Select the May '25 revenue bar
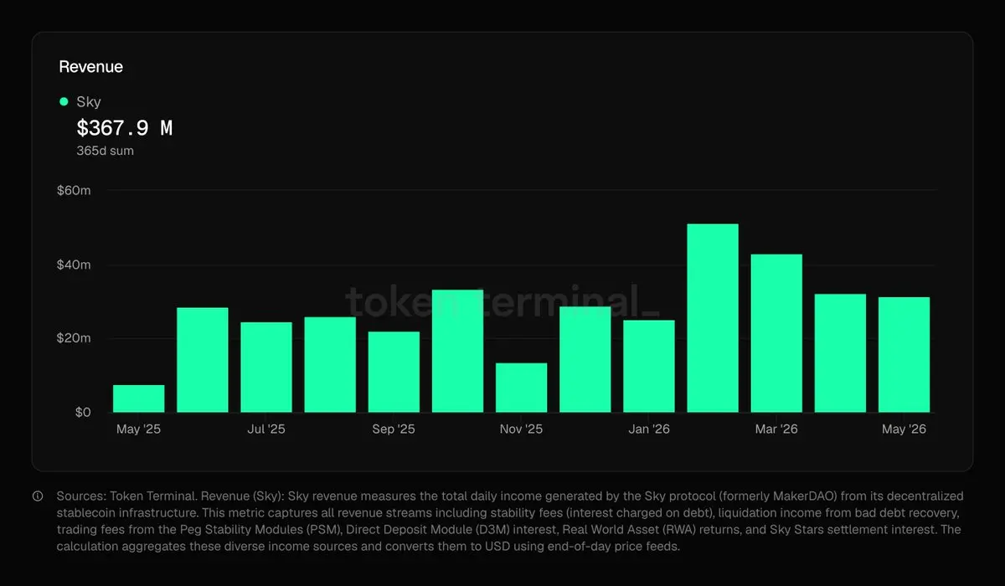 (139, 398)
